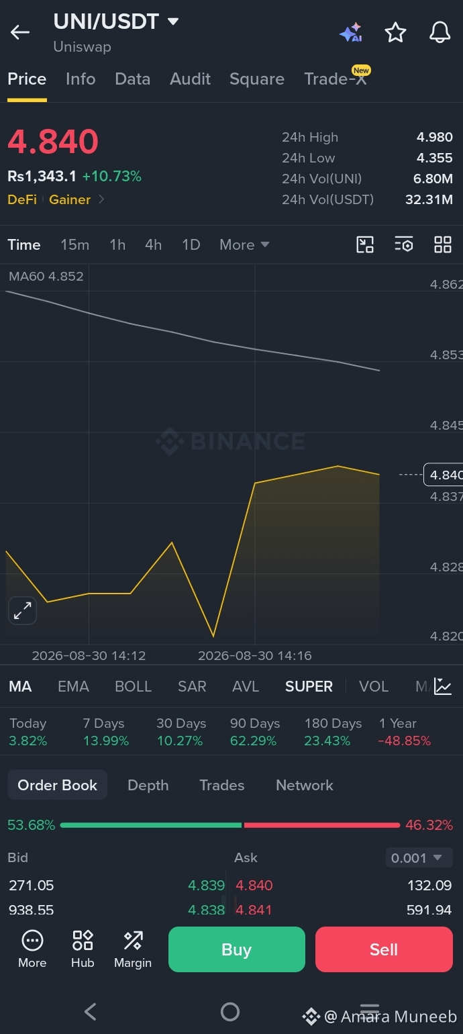Tap the 24h High value 4.980
The height and width of the screenshot is (1034, 463).
[x=435, y=137]
